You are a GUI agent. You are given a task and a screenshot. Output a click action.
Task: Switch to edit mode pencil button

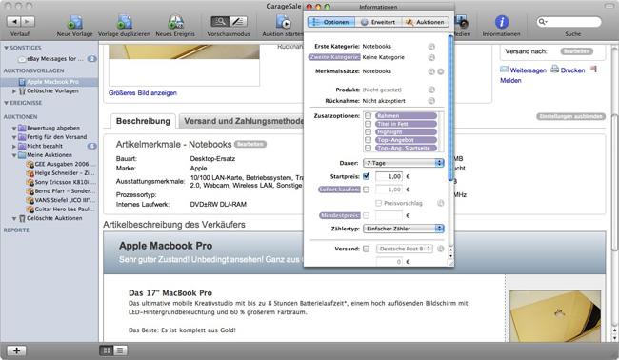(x=238, y=21)
